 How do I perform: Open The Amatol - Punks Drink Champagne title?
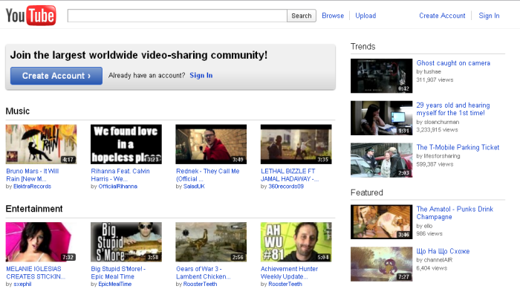[455, 212]
